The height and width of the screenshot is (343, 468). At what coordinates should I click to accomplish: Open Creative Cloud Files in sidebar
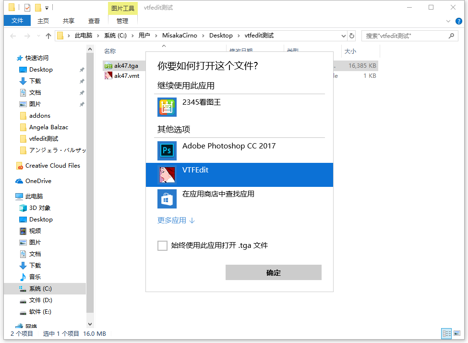coord(52,166)
